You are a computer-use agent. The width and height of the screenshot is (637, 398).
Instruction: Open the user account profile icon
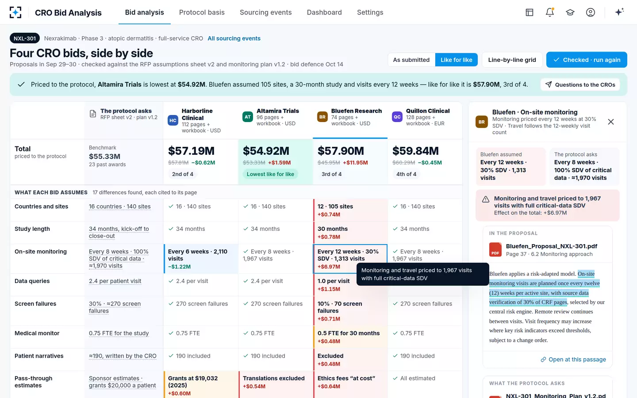click(591, 12)
